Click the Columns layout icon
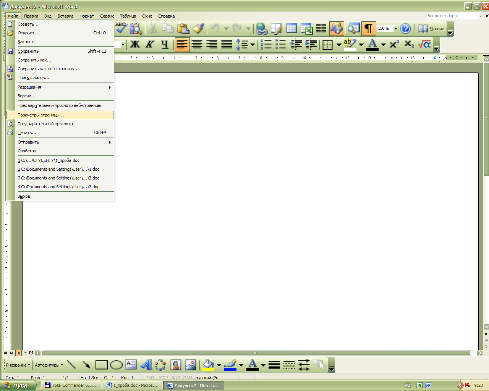 pos(321,28)
